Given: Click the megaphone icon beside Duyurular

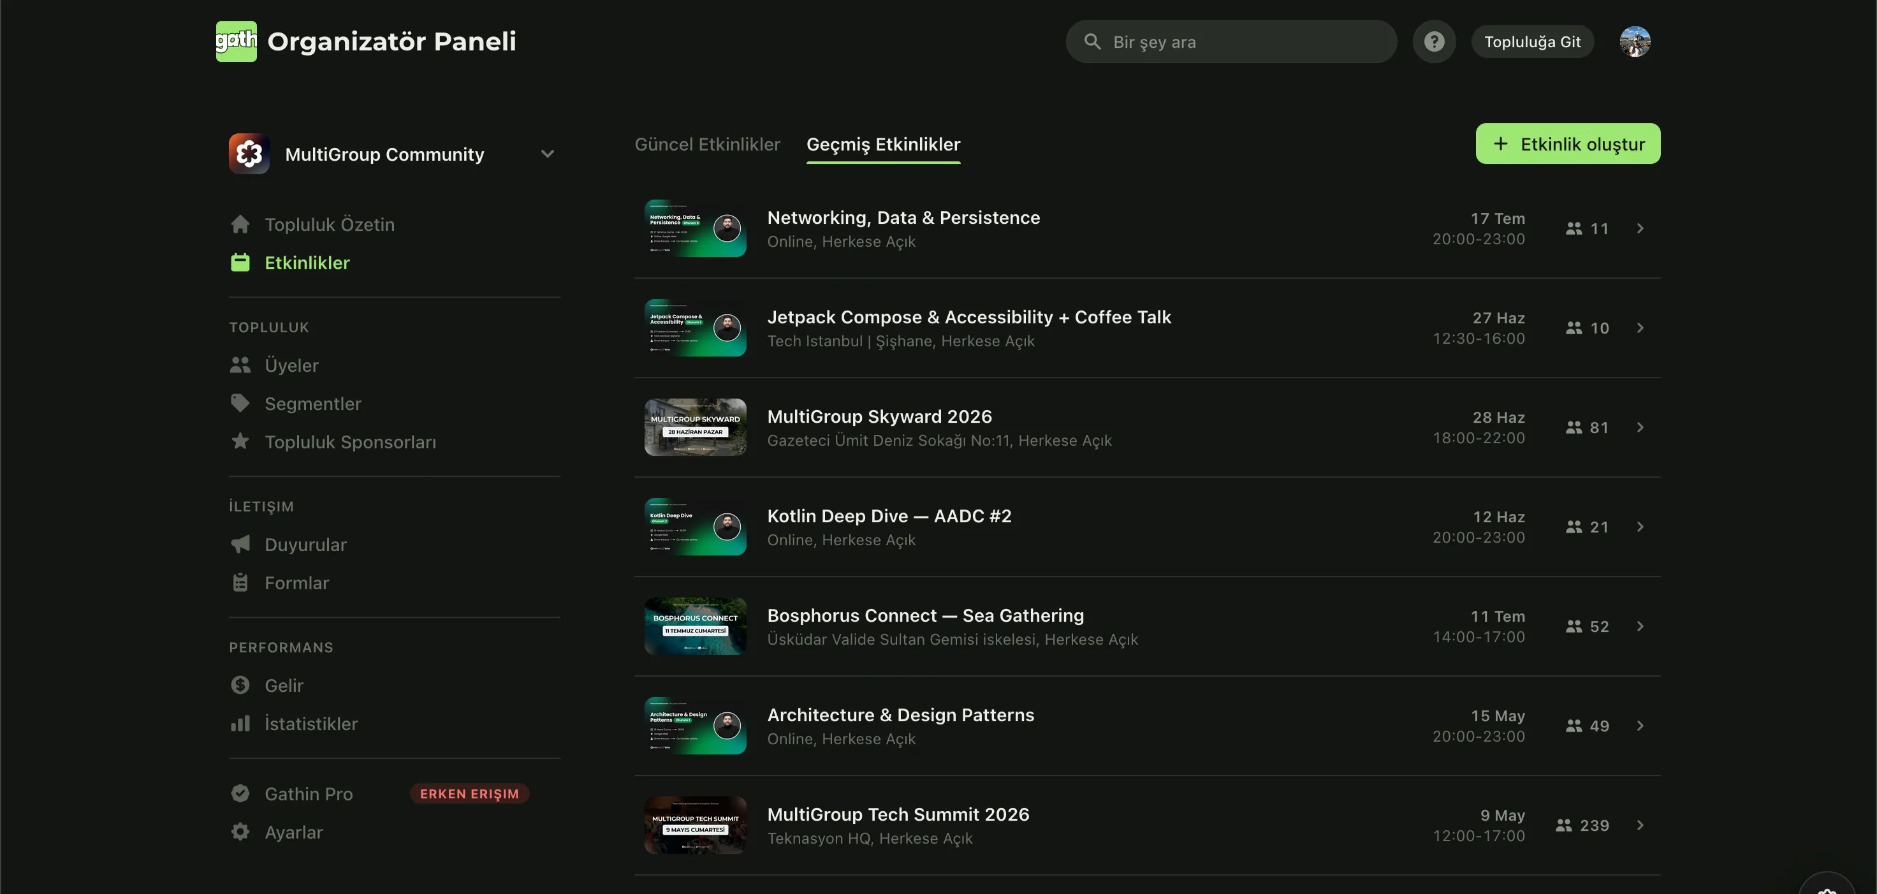Looking at the screenshot, I should coord(240,545).
